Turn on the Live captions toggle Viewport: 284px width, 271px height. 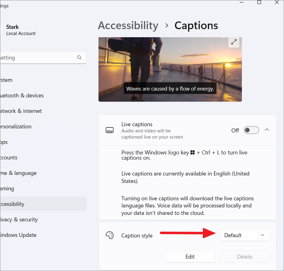point(251,130)
